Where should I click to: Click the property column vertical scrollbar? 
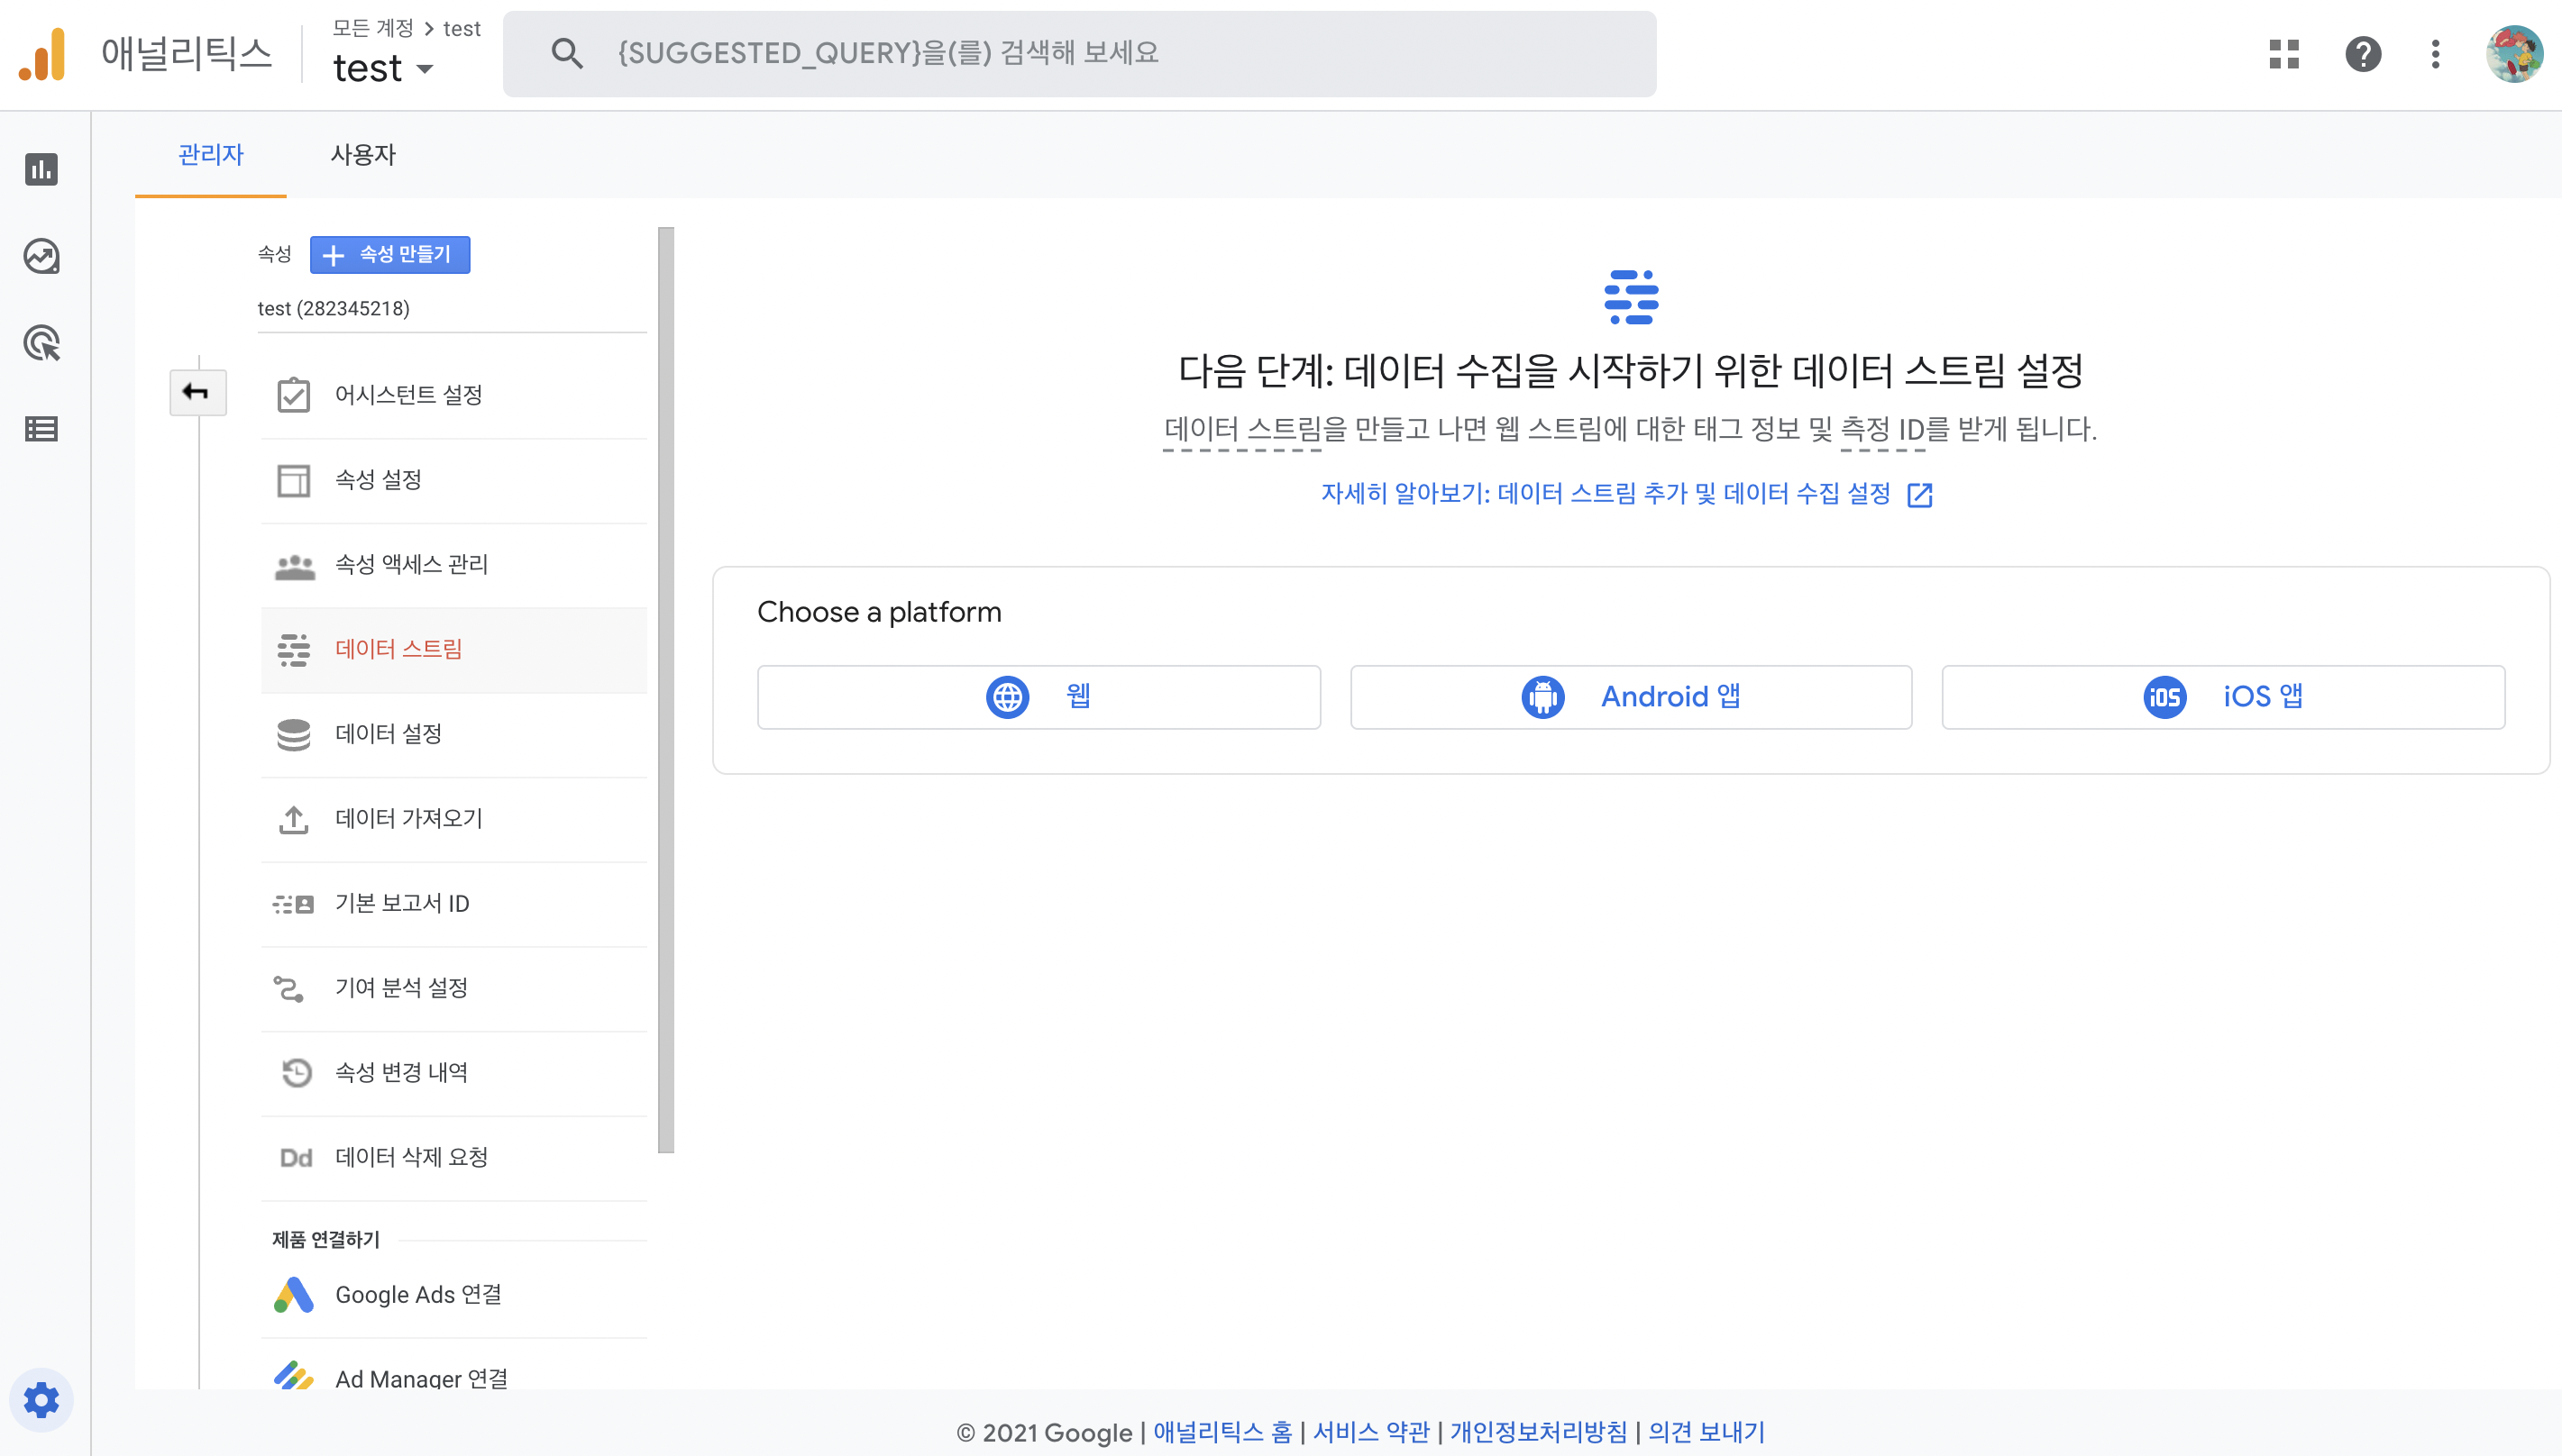(666, 690)
